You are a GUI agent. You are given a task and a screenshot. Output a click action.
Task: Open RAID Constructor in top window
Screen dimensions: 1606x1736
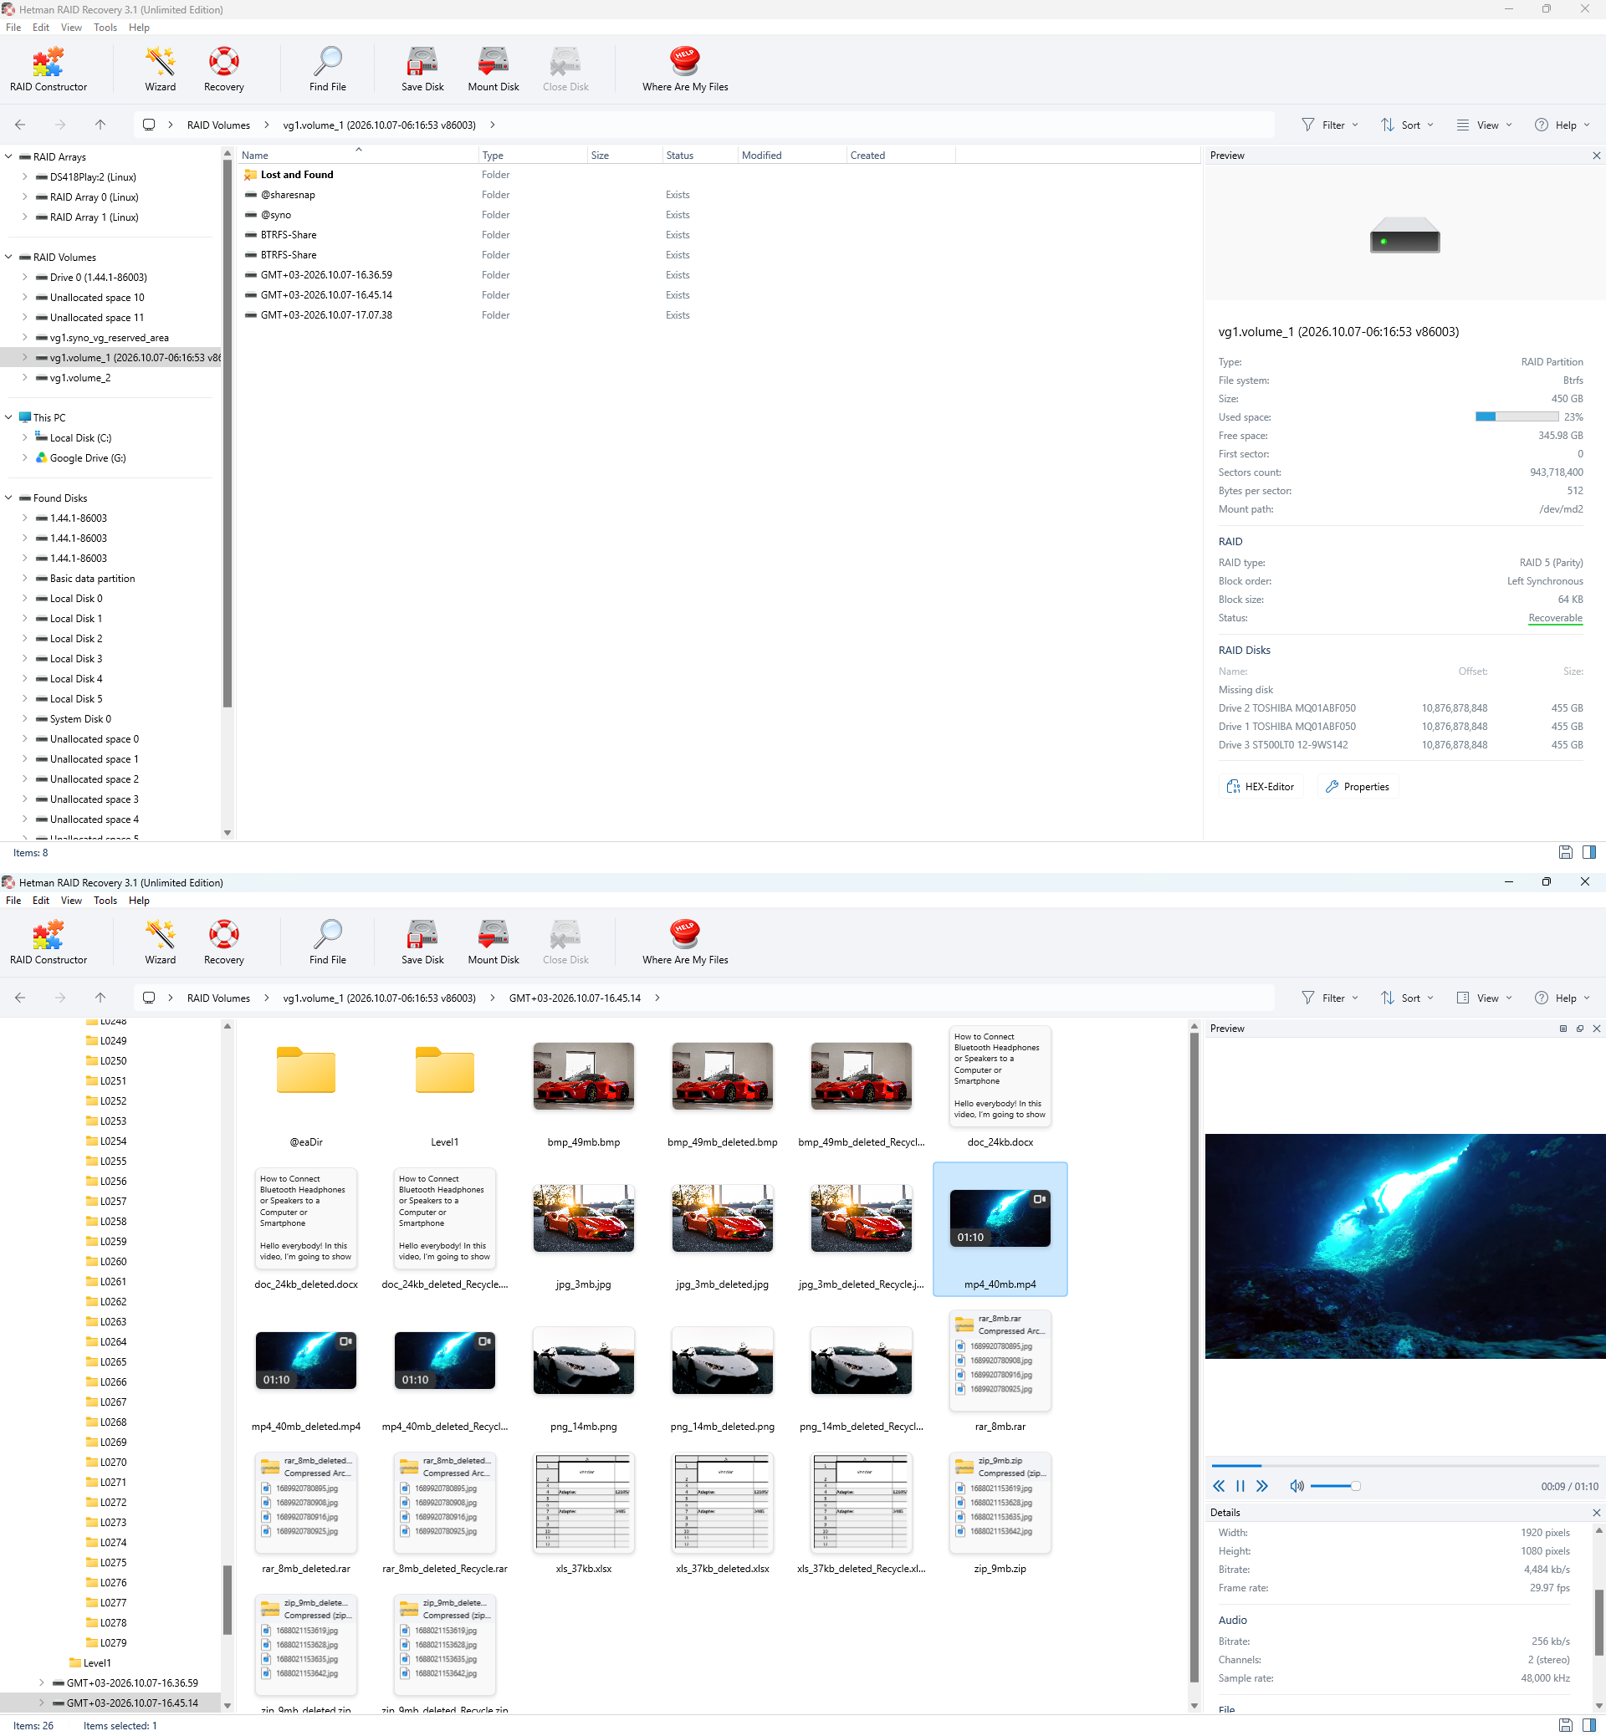pyautogui.click(x=48, y=69)
